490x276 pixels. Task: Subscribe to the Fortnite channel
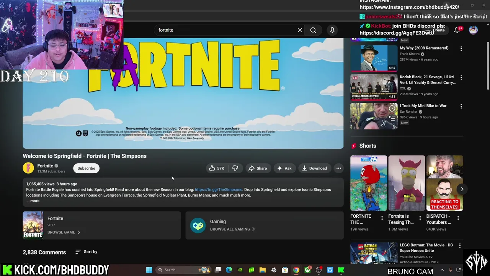coord(86,168)
